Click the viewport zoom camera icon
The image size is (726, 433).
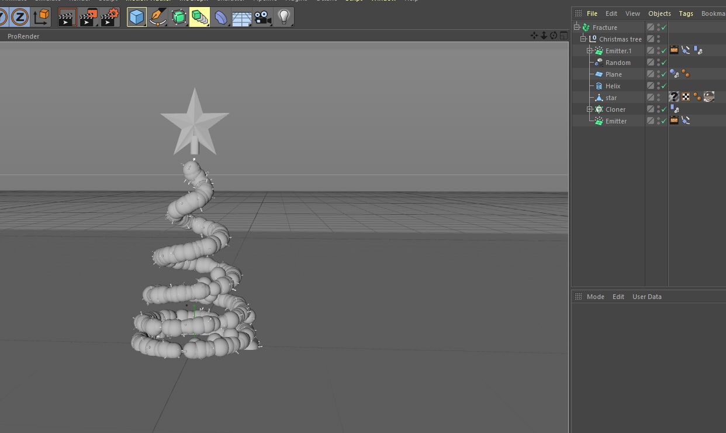544,36
